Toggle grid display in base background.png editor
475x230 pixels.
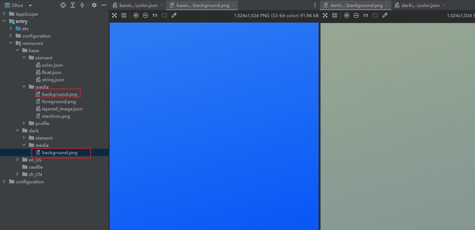pyautogui.click(x=124, y=15)
